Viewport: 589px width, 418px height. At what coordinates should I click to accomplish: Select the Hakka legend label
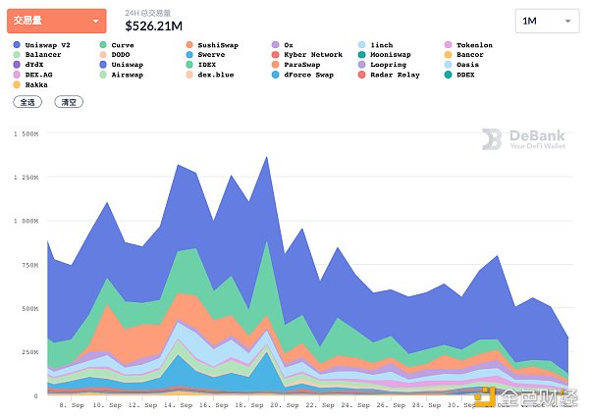[x=36, y=84]
